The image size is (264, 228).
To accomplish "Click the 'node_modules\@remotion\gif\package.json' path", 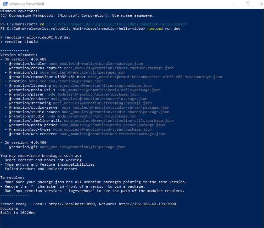I will [83, 147].
